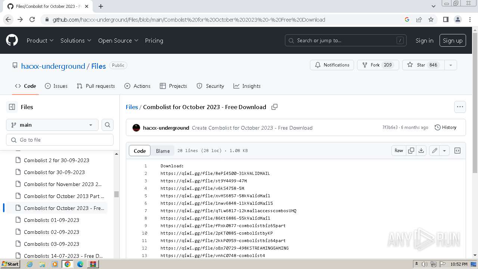Image resolution: width=478 pixels, height=269 pixels.
Task: Open symbols panel icon
Action: (457, 151)
